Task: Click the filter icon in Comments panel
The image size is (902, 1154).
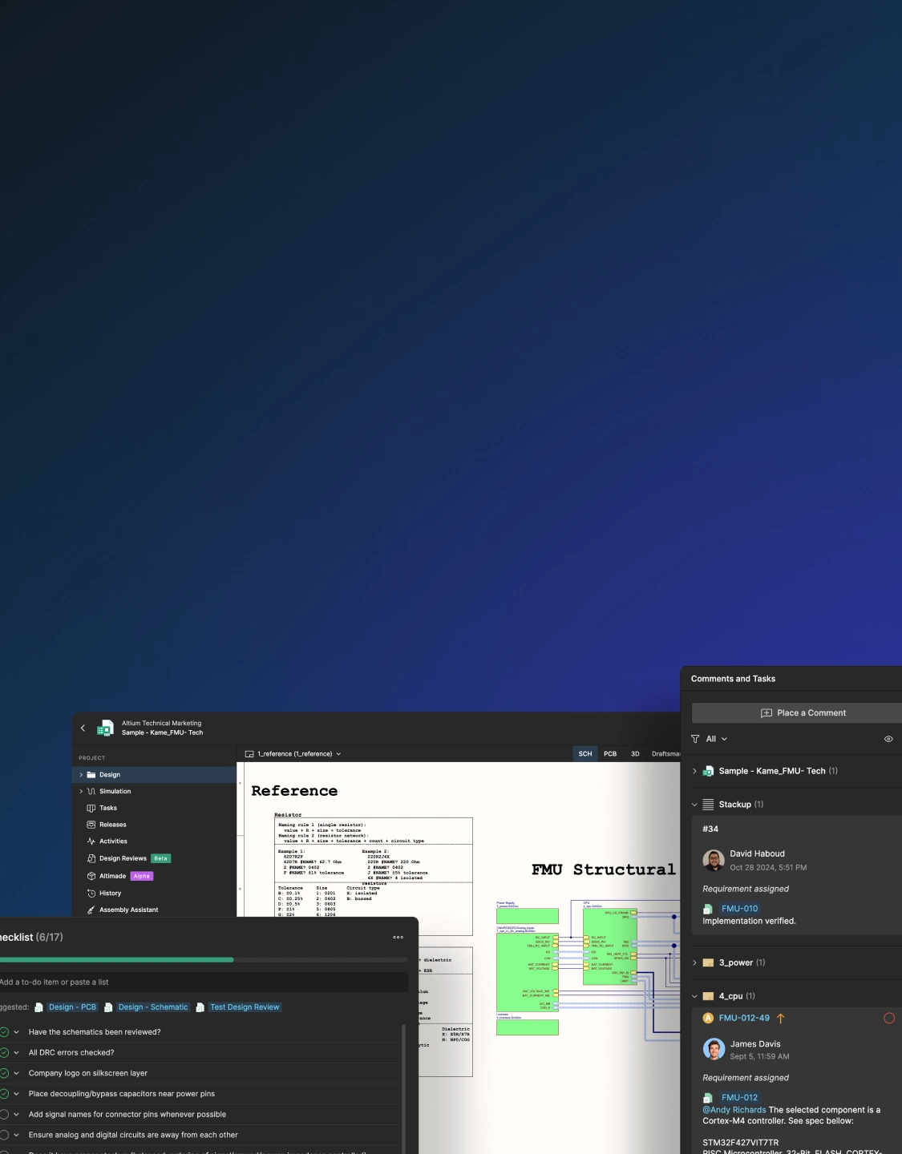Action: pyautogui.click(x=695, y=739)
